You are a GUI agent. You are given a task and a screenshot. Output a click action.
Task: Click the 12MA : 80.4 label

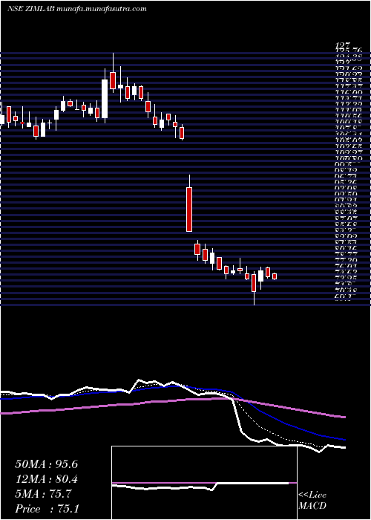46,479
